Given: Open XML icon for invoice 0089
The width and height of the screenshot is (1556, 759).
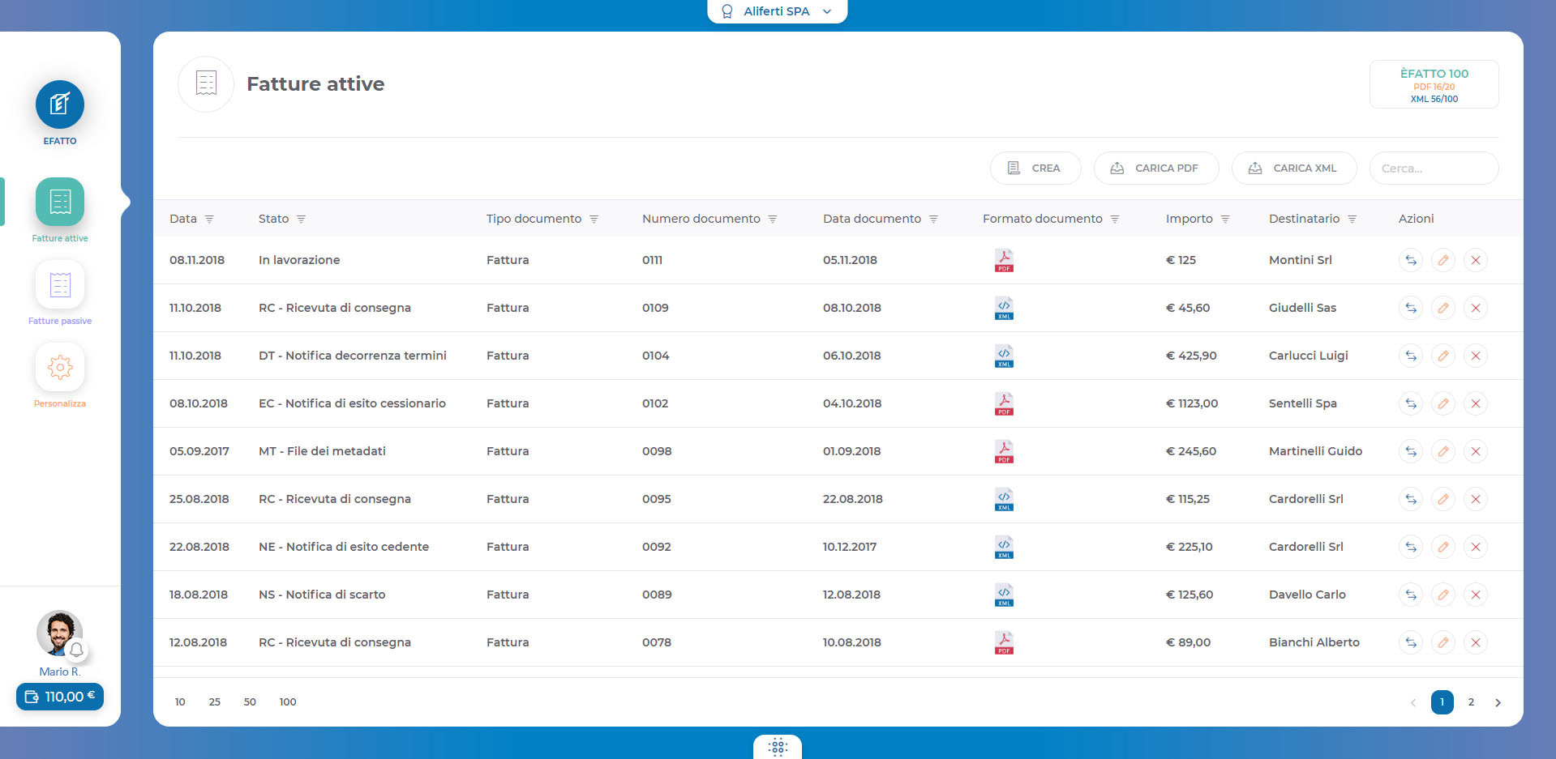Looking at the screenshot, I should (x=1004, y=595).
